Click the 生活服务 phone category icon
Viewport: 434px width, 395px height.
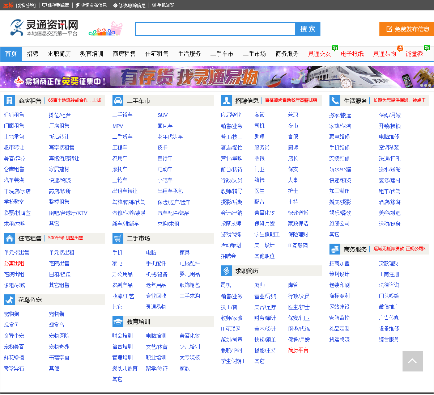[x=335, y=101]
